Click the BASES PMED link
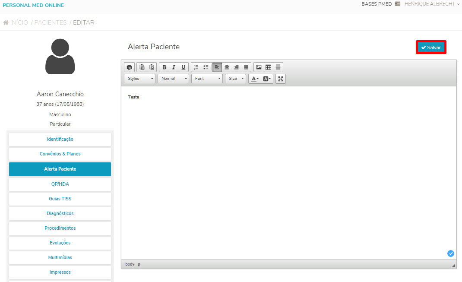 click(x=377, y=4)
